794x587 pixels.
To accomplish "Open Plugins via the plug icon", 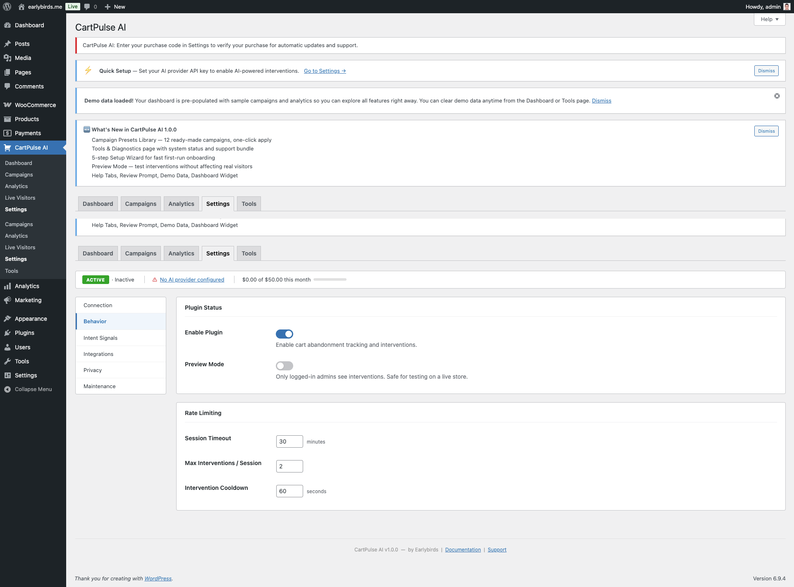I will (8, 333).
